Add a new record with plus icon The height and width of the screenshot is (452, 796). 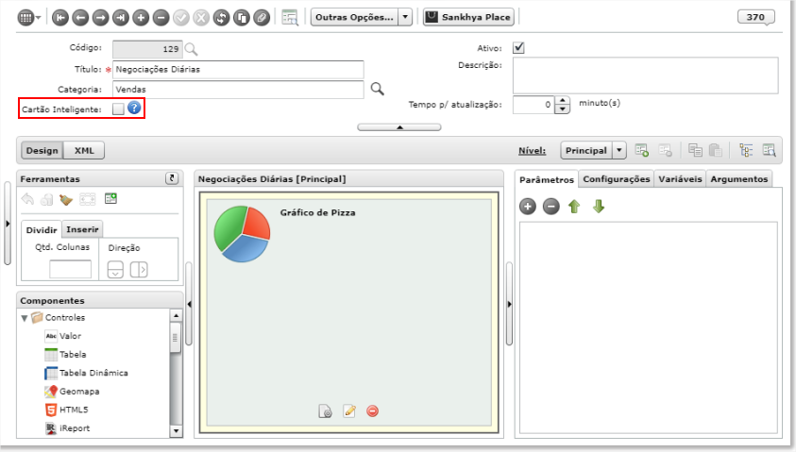pos(141,18)
